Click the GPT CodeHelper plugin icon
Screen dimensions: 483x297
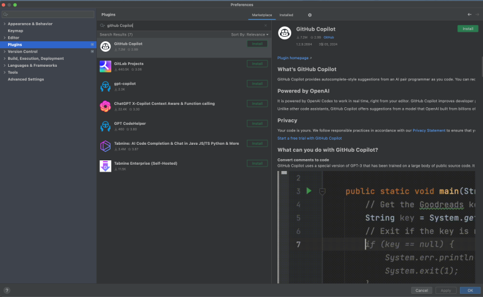tap(106, 127)
